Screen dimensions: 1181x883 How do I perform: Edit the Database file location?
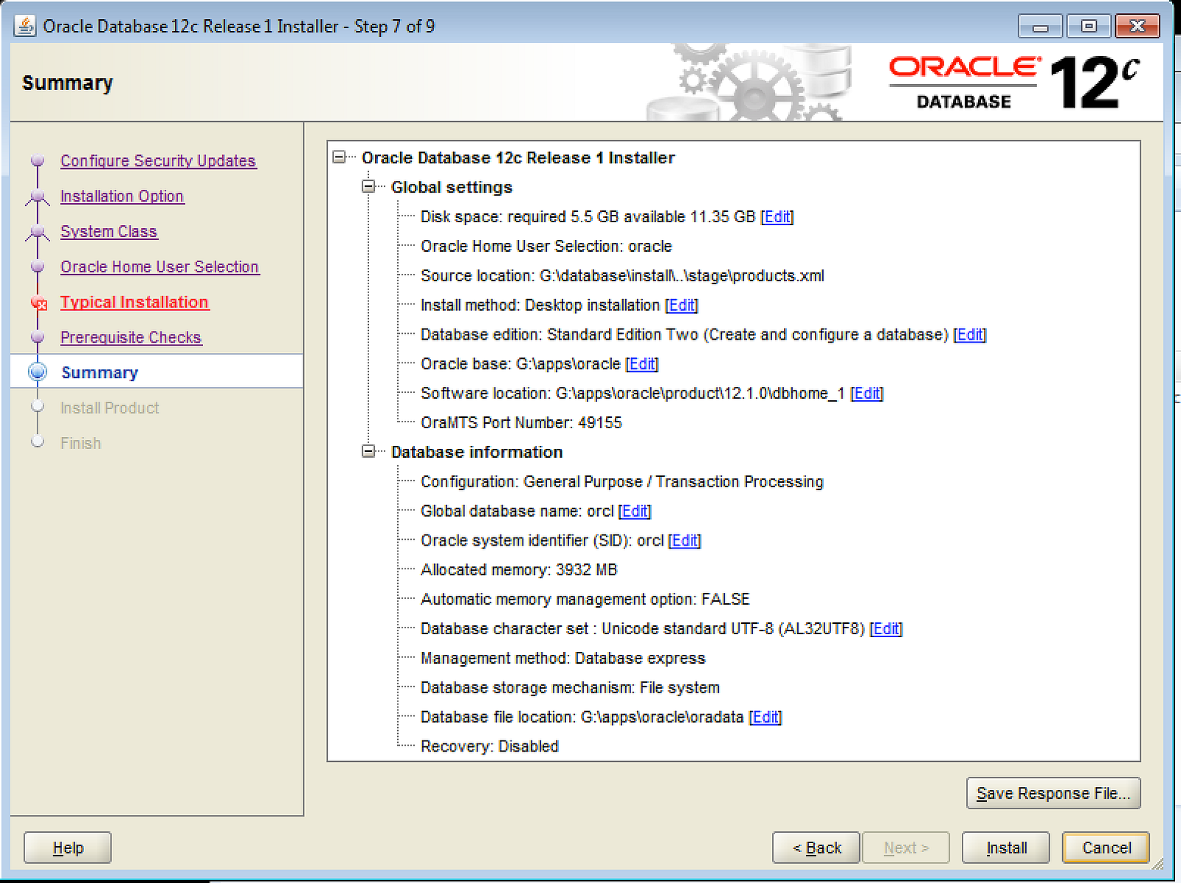(765, 718)
